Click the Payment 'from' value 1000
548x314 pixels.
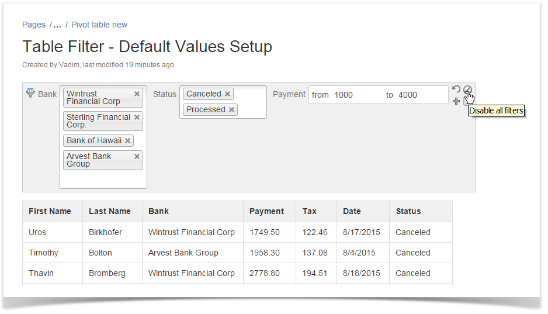pyautogui.click(x=344, y=95)
